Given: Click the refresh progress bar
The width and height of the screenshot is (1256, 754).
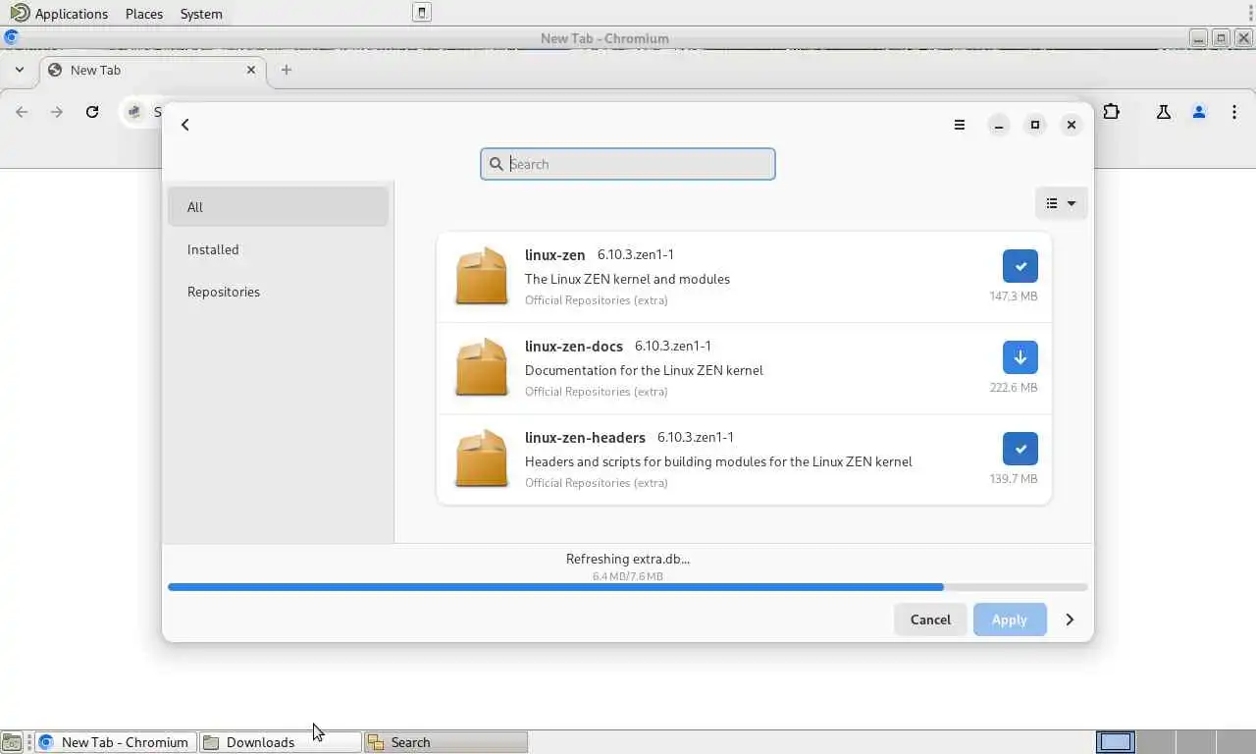Looking at the screenshot, I should (628, 587).
